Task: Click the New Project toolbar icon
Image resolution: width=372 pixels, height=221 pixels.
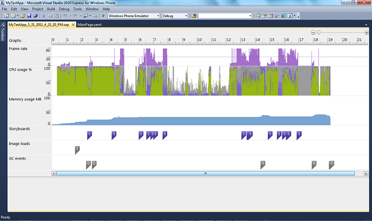Action: point(7,16)
